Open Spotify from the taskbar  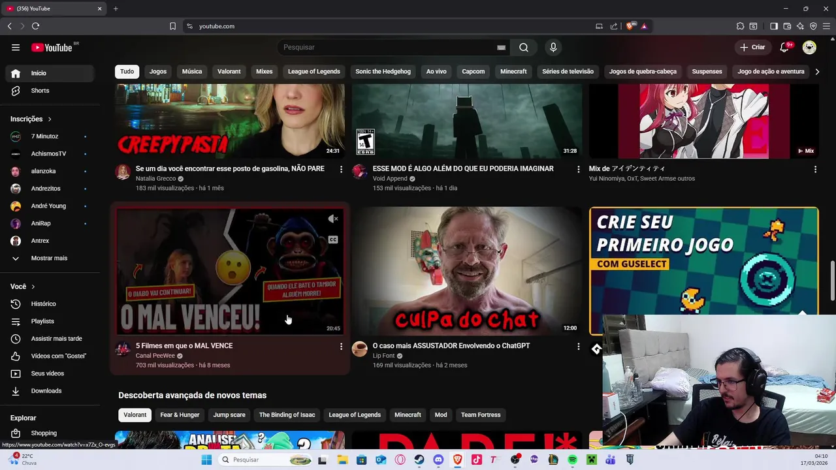572,460
